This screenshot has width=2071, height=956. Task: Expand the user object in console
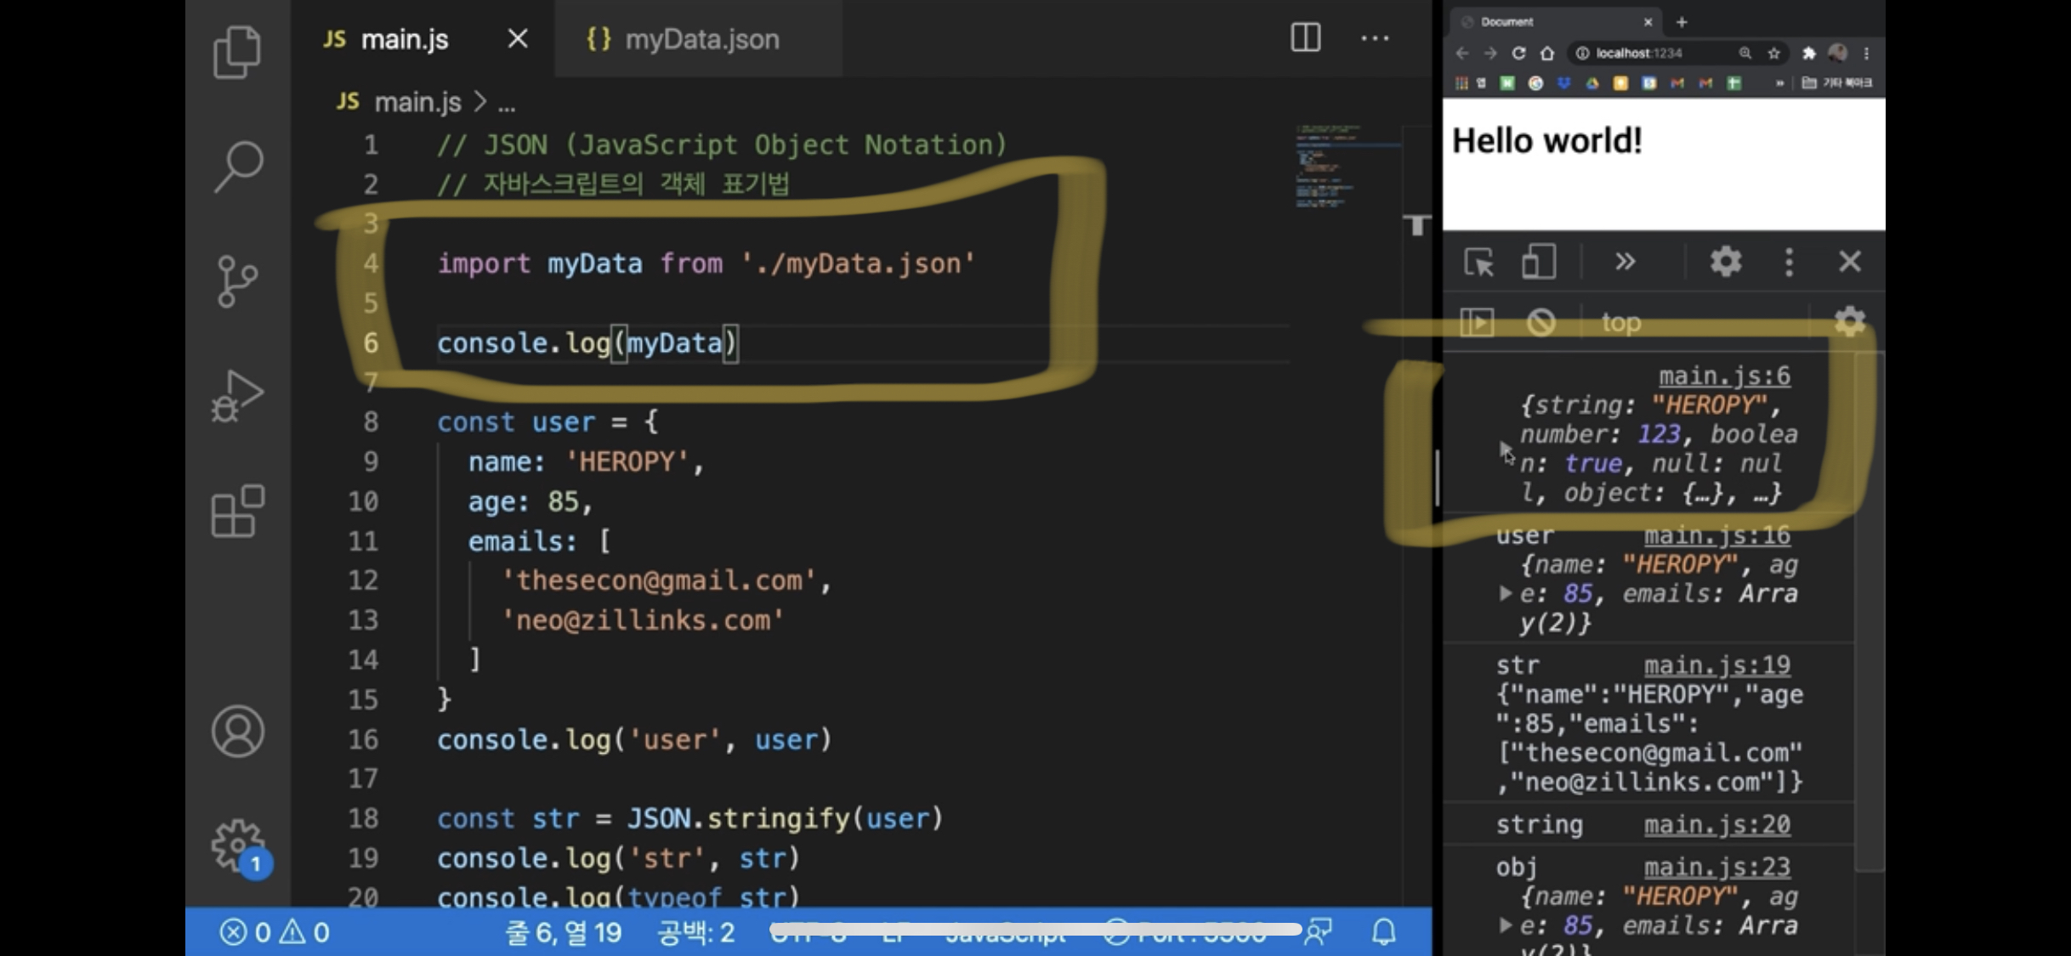1506,593
